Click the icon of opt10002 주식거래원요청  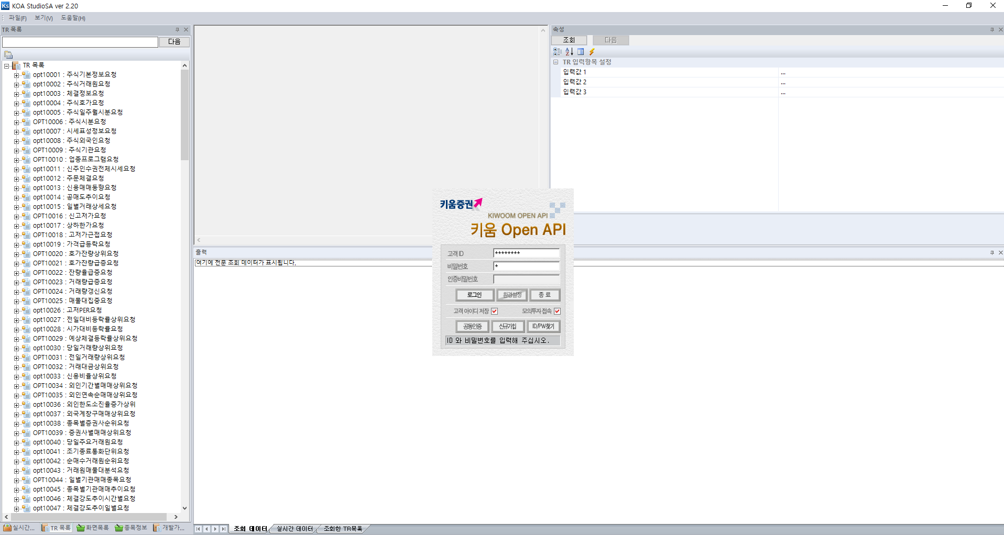(x=26, y=84)
